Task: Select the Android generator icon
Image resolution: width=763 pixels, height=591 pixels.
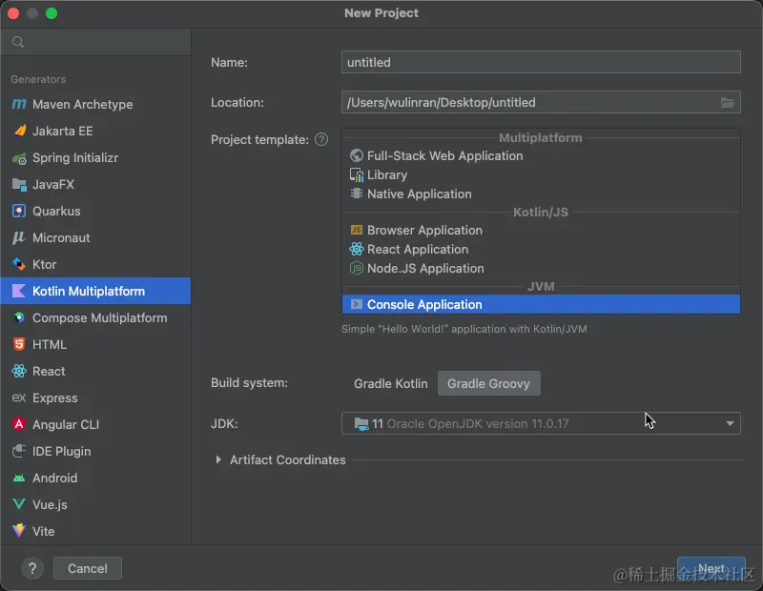Action: (18, 478)
